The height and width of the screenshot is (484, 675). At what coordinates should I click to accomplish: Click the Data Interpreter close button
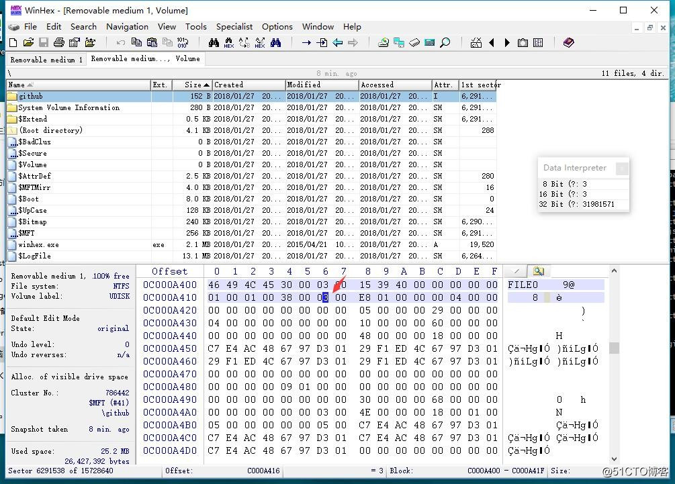point(622,168)
